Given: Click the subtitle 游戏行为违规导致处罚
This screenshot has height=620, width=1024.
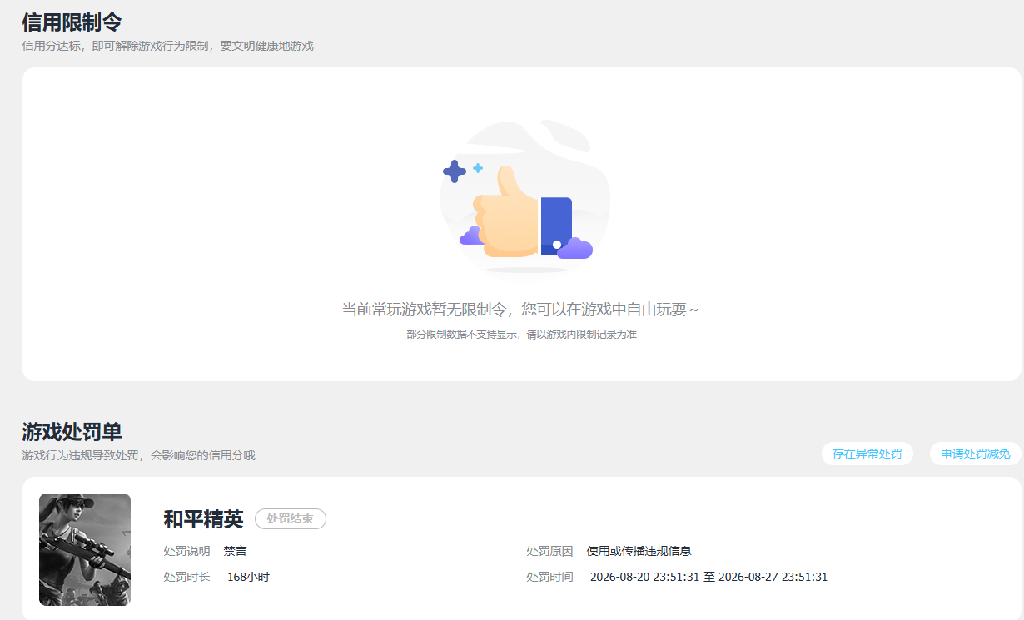Looking at the screenshot, I should tap(138, 455).
